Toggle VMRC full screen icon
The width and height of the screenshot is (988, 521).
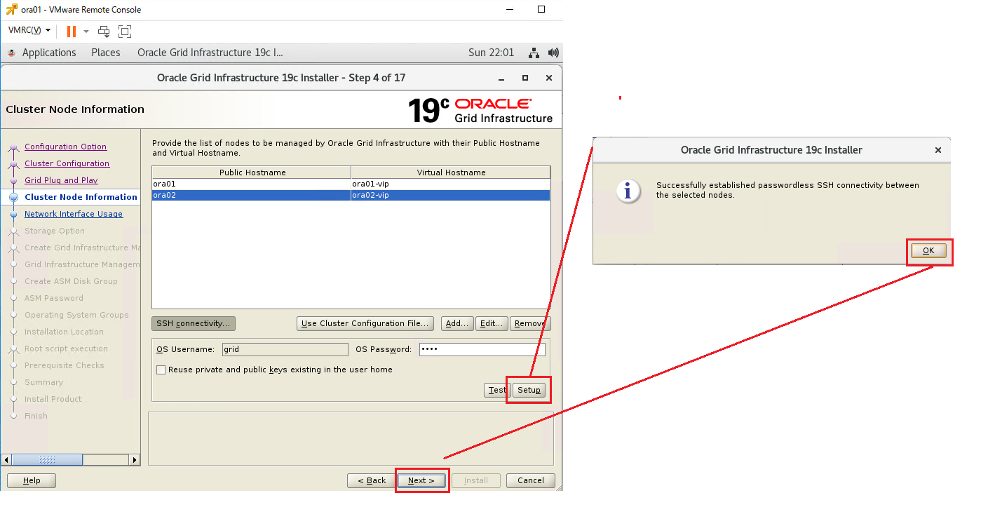tap(125, 32)
